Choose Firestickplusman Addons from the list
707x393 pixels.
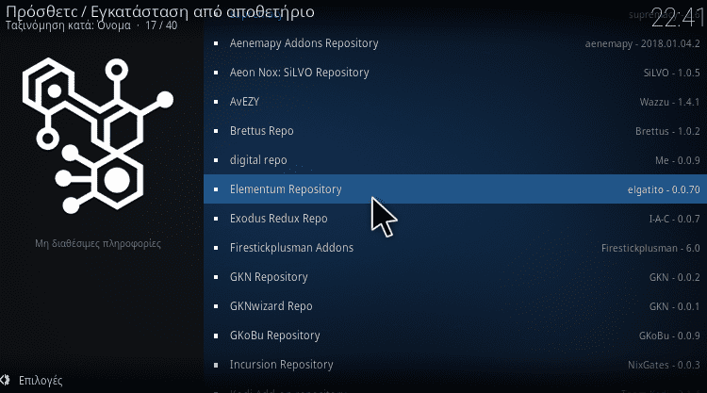[291, 248]
